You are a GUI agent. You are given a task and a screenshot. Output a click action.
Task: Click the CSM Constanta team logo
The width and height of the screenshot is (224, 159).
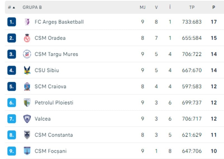(x=27, y=135)
